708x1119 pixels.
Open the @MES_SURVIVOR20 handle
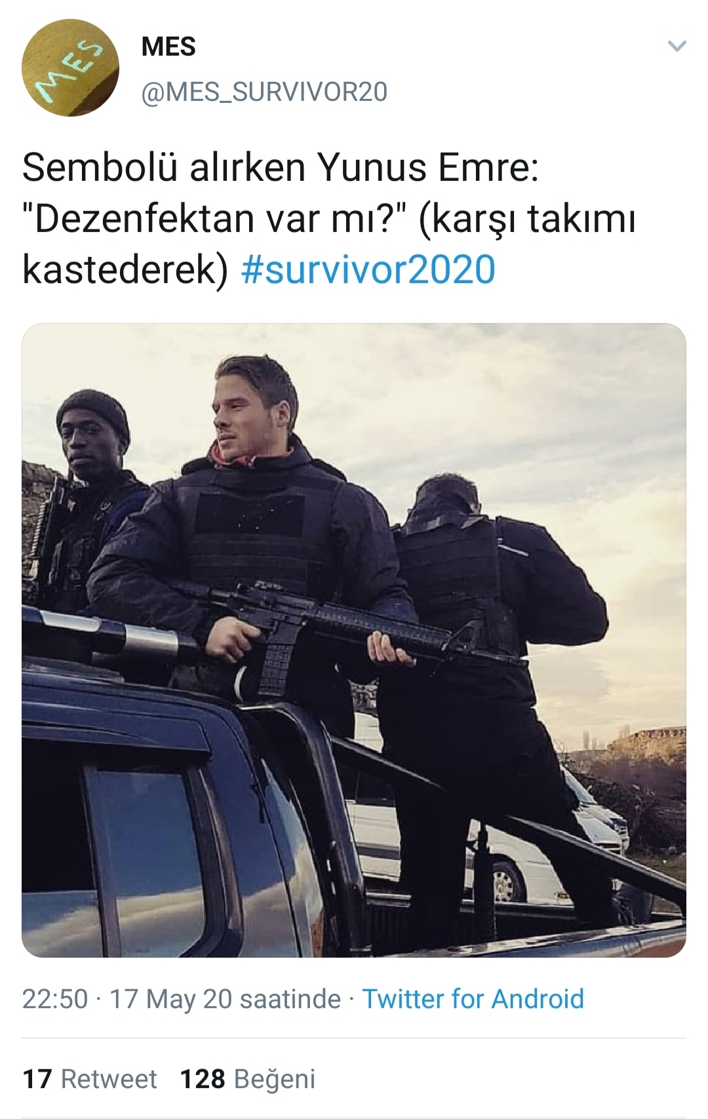(264, 92)
